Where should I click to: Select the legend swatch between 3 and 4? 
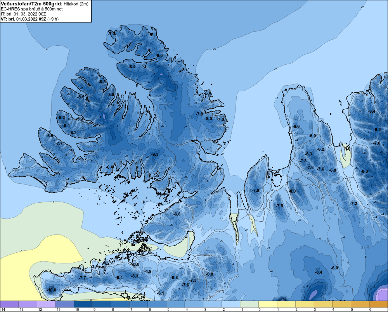(323, 304)
